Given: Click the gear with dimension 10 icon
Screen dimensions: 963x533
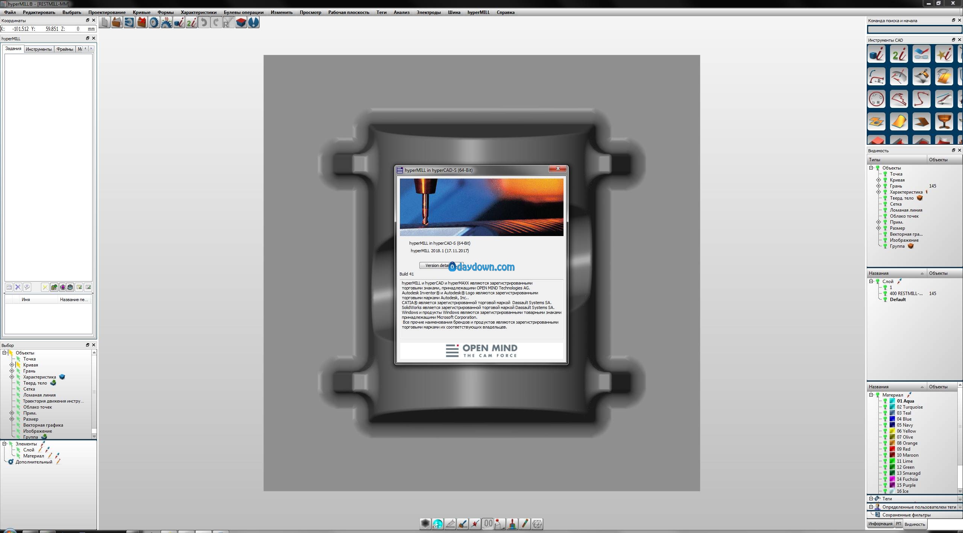Looking at the screenshot, I should (166, 23).
